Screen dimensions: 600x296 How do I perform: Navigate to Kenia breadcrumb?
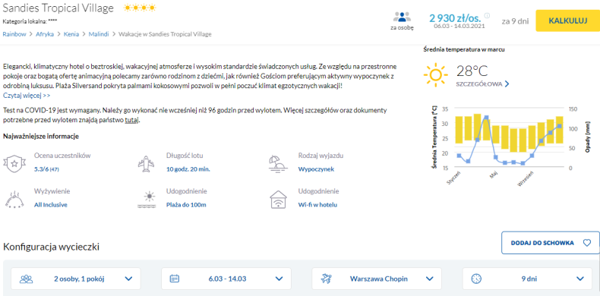tap(71, 34)
